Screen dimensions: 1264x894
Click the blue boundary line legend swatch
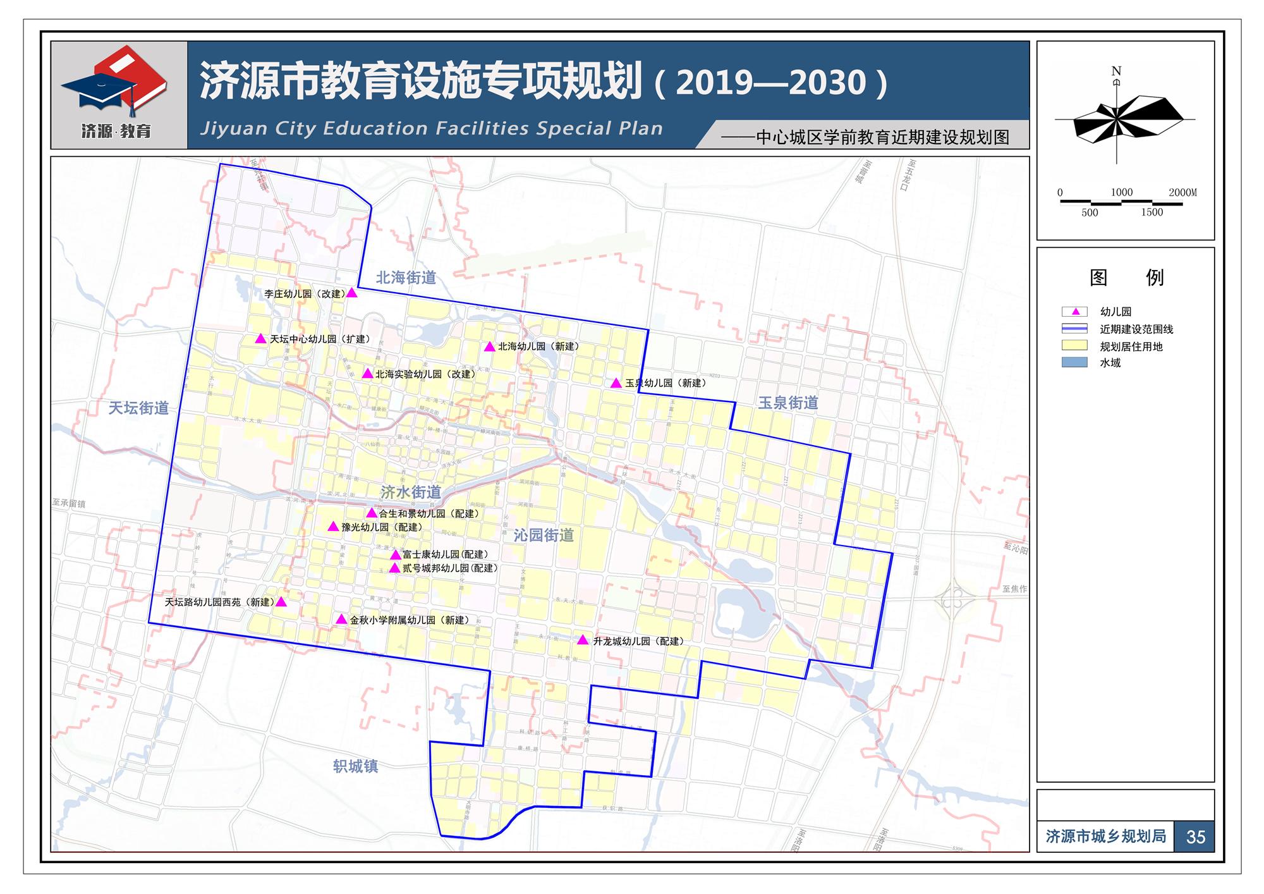coord(1074,329)
